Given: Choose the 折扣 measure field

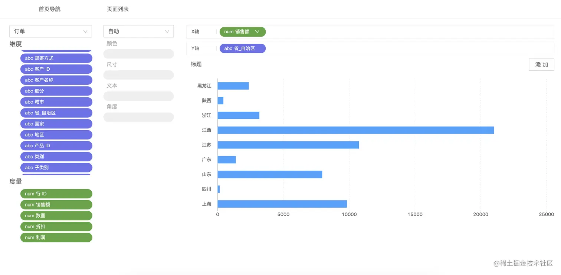Looking at the screenshot, I should (x=56, y=227).
